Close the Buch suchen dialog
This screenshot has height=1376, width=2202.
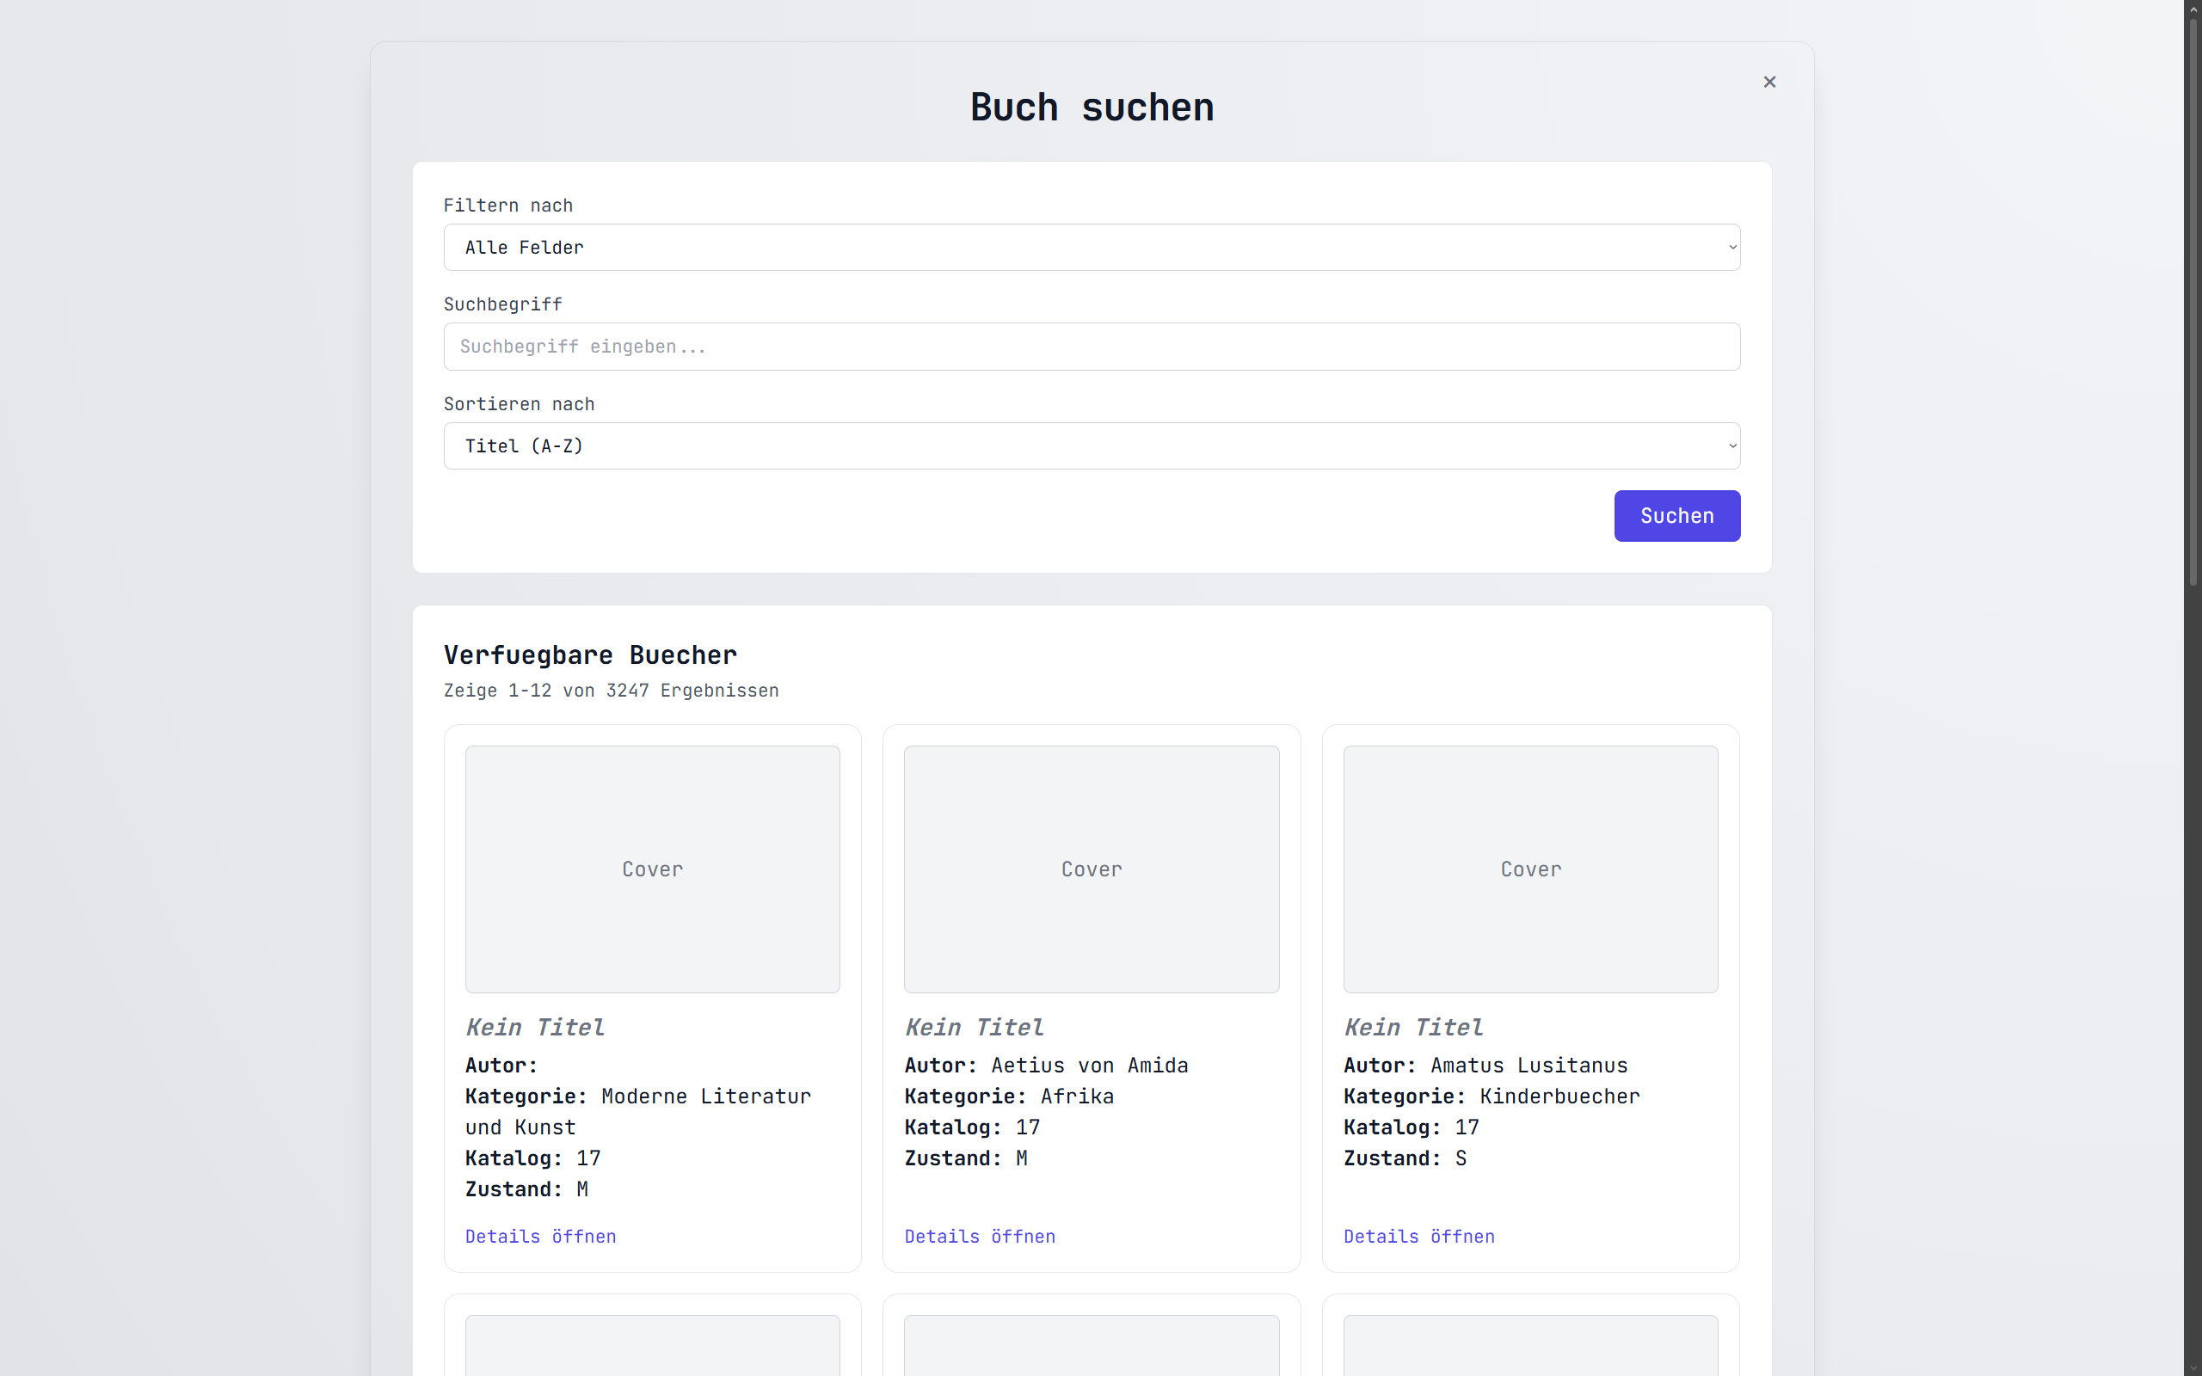click(1768, 82)
